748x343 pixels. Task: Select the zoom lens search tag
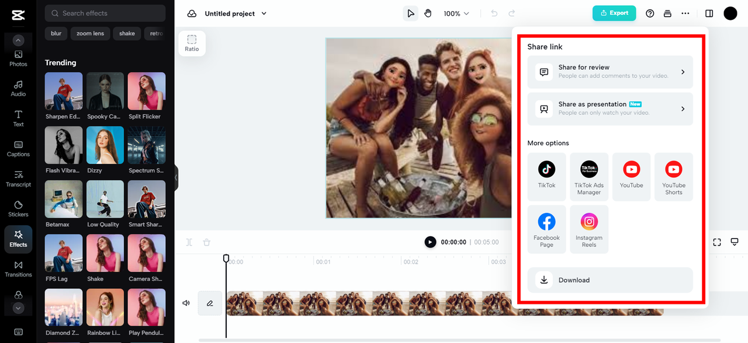[90, 33]
